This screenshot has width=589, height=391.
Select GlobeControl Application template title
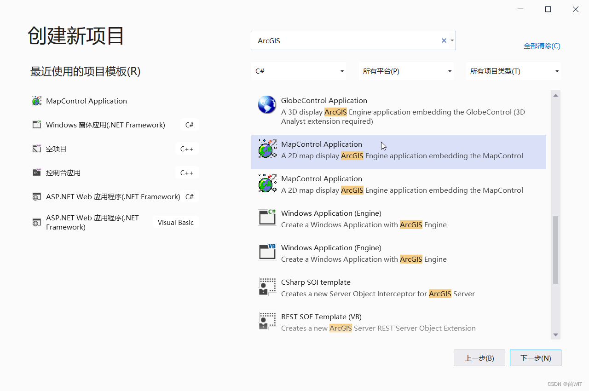324,100
